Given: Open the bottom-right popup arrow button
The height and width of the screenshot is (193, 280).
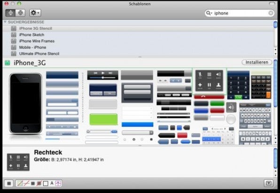Looking at the screenshot, I should pyautogui.click(x=269, y=183).
